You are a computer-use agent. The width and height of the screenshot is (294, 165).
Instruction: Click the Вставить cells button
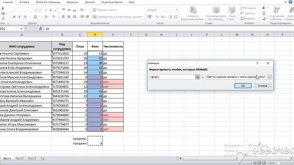(x=249, y=8)
